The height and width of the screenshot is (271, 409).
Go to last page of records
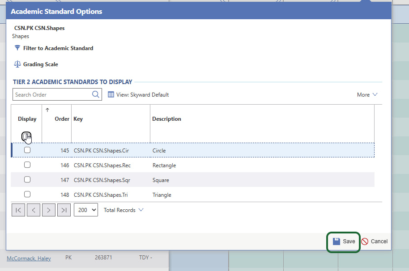[64, 210]
